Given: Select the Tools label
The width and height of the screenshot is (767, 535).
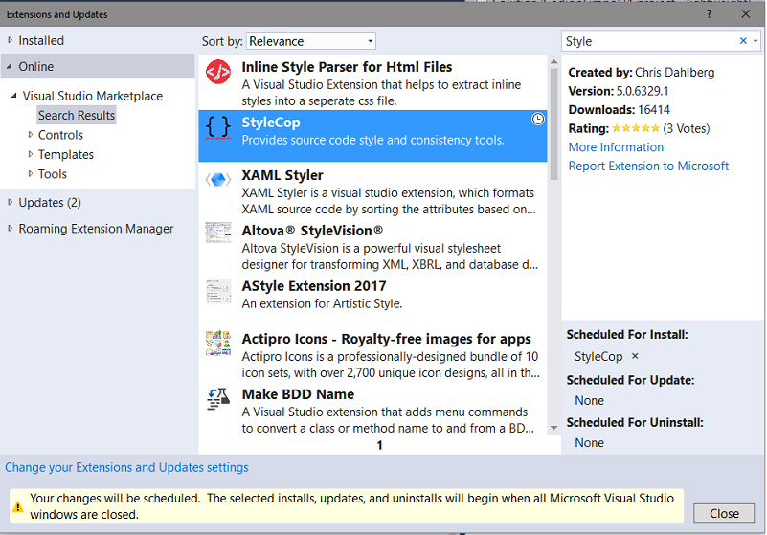Looking at the screenshot, I should pos(53,174).
